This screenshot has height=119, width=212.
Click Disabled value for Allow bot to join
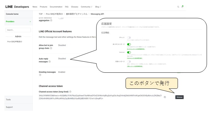(x=62, y=45)
